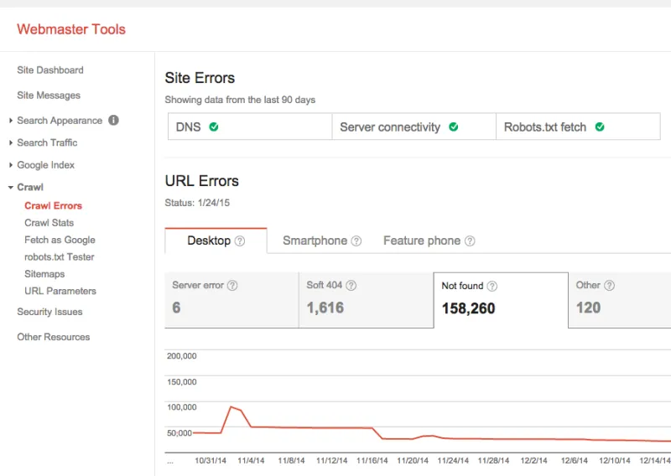Click the info icon beside Search Appearance
This screenshot has width=671, height=476.
click(113, 120)
